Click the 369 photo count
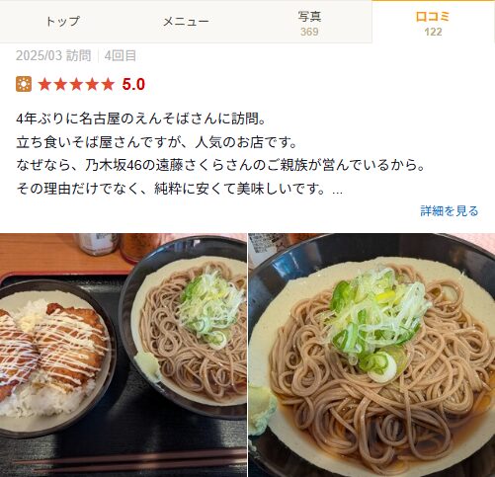This screenshot has width=495, height=477. pyautogui.click(x=309, y=32)
